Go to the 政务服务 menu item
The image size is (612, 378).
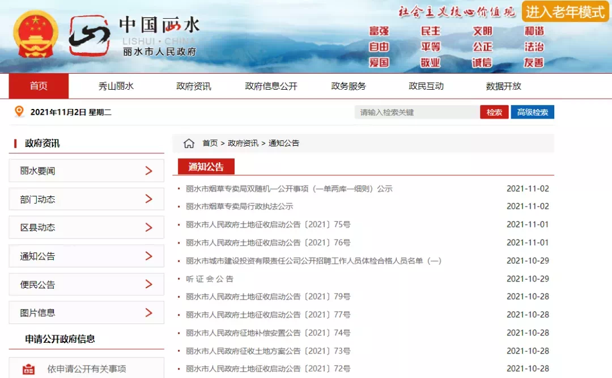pos(348,86)
